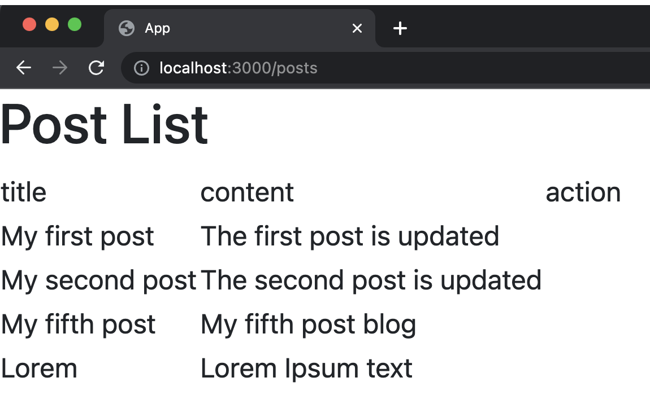Select the Lorem Ipsum text cell

(306, 368)
